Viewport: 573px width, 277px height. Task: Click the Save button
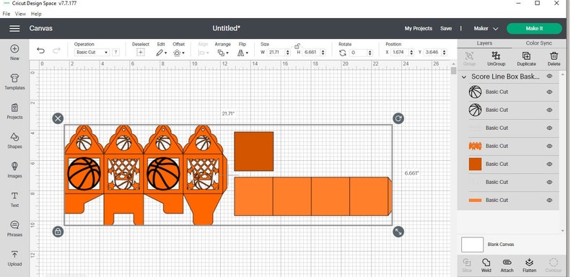click(x=446, y=28)
